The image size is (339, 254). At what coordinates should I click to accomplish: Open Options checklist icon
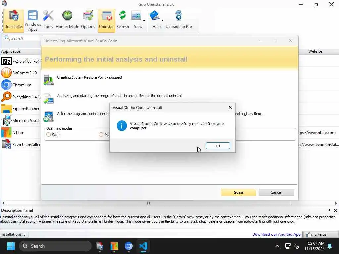(88, 20)
